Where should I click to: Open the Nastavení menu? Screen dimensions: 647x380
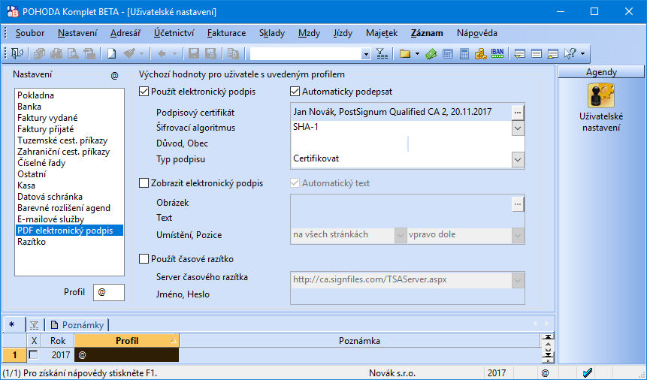tap(77, 33)
